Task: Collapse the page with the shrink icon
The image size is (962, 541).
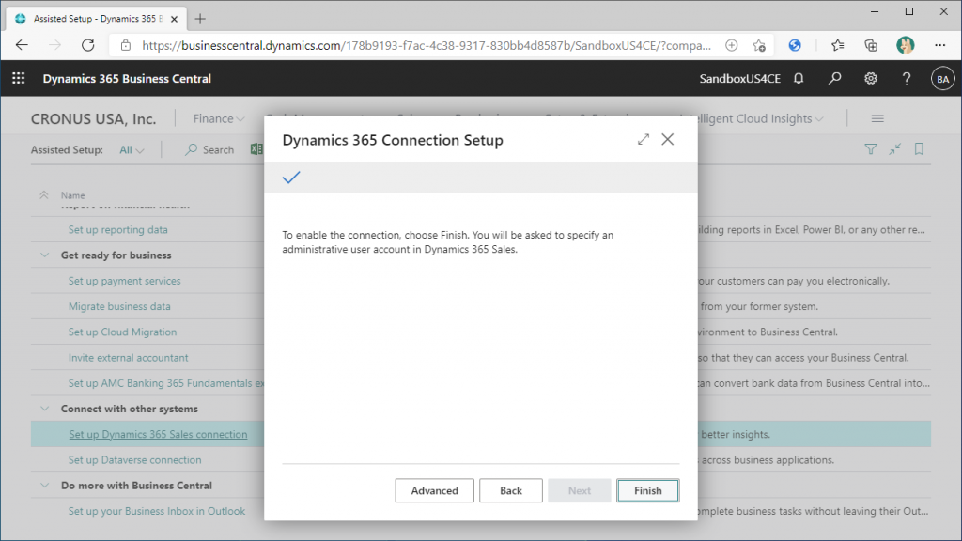Action: pyautogui.click(x=895, y=149)
